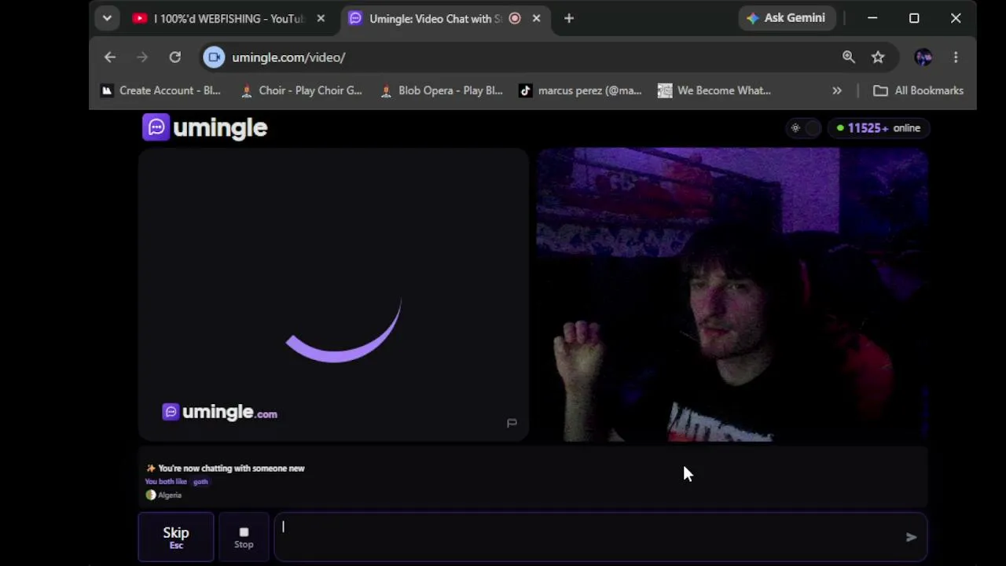
Task: Open a new browser tab
Action: (x=569, y=18)
